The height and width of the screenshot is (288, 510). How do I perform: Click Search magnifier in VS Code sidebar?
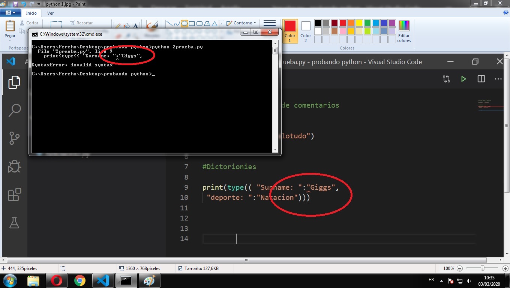pos(14,110)
